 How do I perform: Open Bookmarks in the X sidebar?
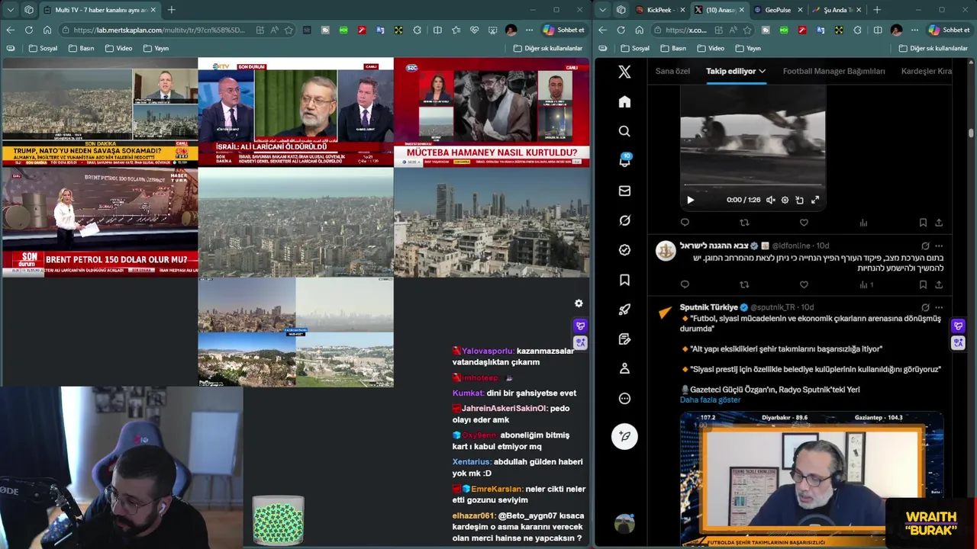point(624,280)
